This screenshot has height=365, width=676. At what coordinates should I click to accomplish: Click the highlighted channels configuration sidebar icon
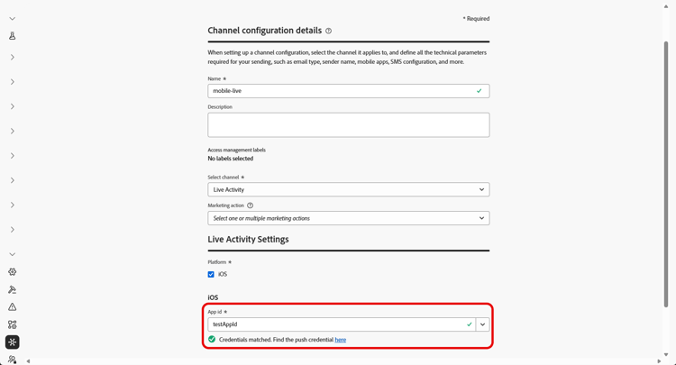pyautogui.click(x=13, y=342)
